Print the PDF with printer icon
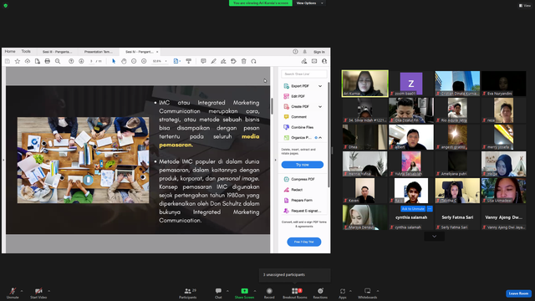535x301 pixels. pyautogui.click(x=48, y=61)
